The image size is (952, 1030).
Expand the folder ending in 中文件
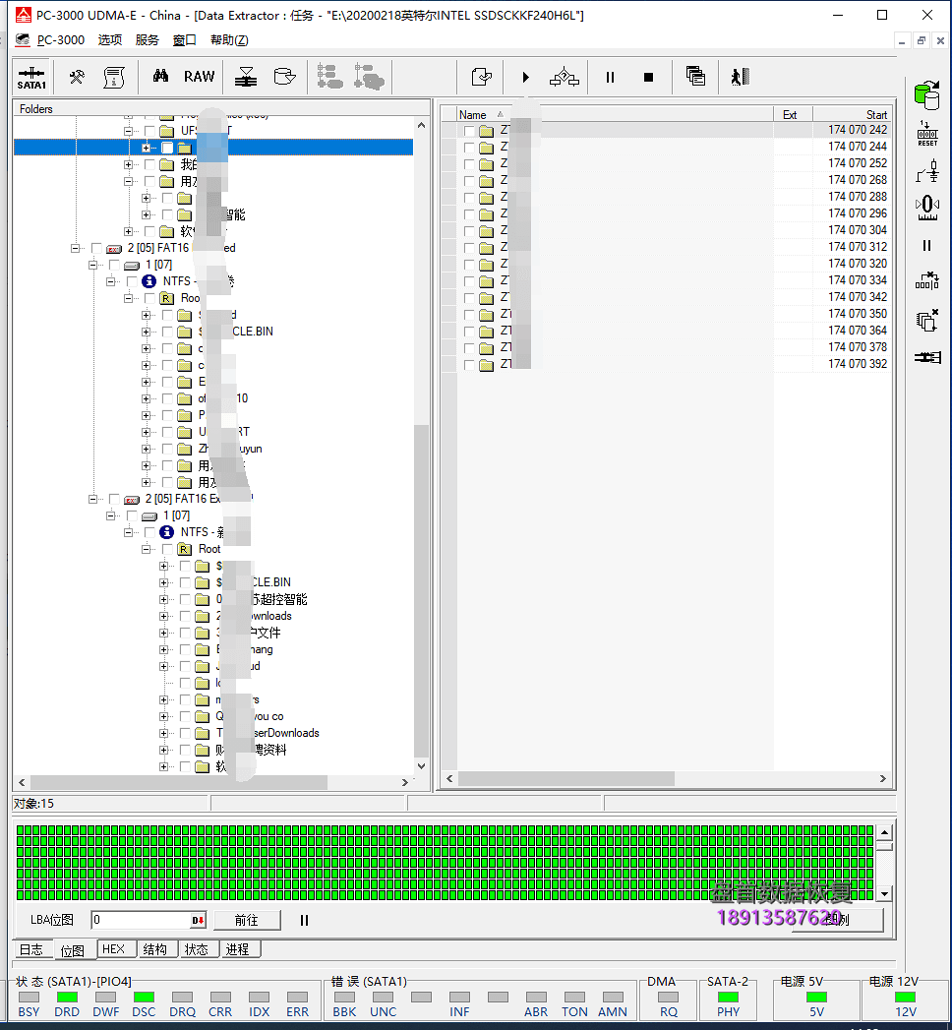click(163, 634)
